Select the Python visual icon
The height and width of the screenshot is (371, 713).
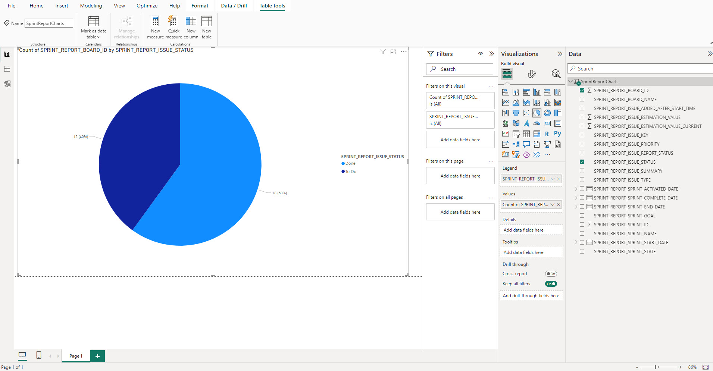click(x=557, y=134)
